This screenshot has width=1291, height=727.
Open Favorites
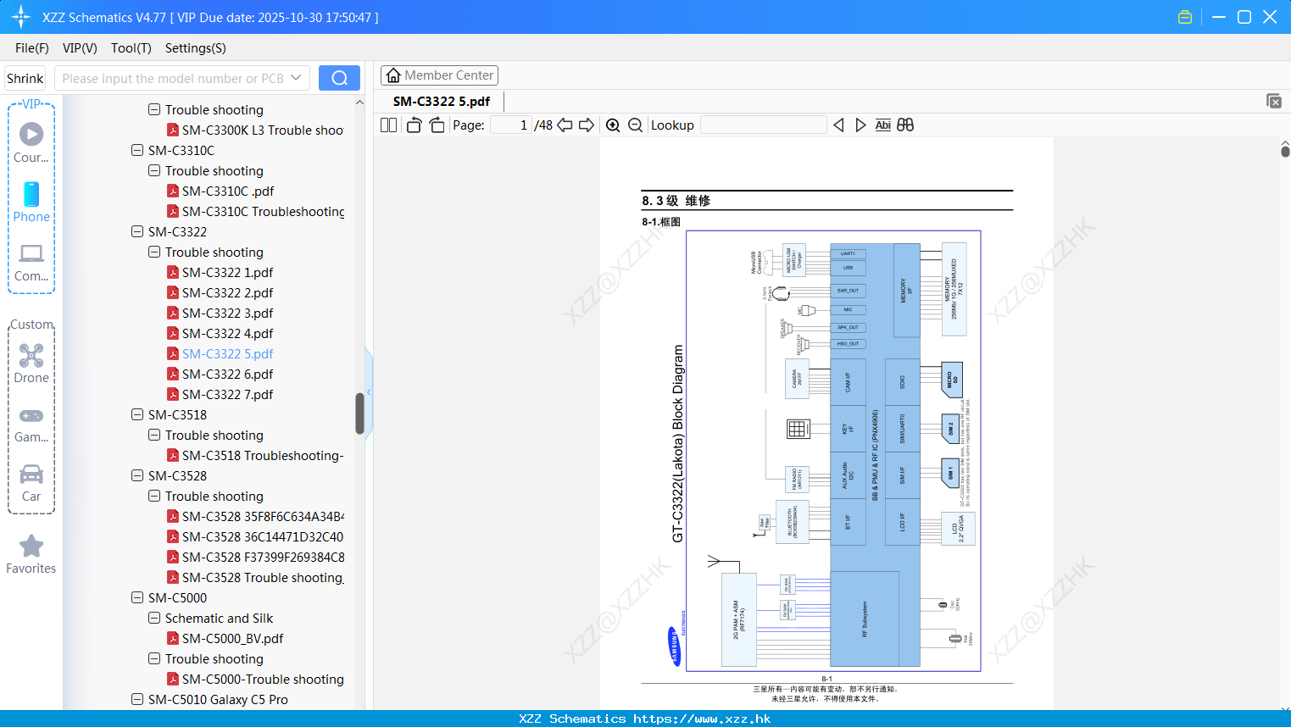point(31,554)
